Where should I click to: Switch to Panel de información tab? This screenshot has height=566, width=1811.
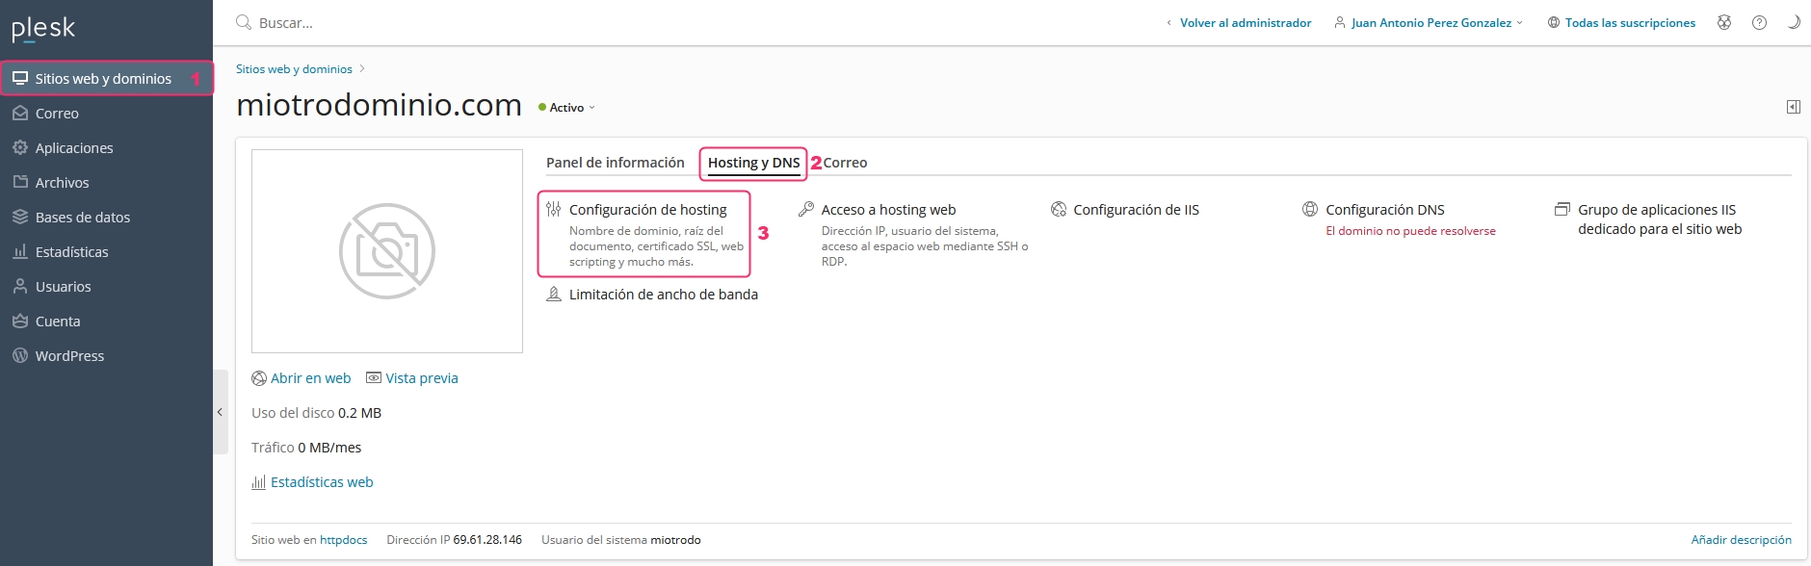[x=615, y=163]
